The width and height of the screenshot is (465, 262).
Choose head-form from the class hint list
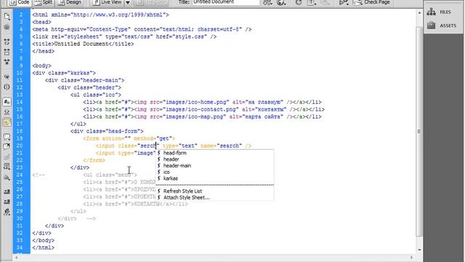pyautogui.click(x=174, y=153)
